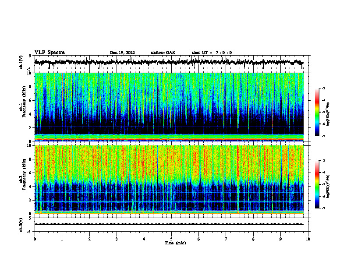
Task: Click the ch.1 spectrogram panel
Action: [169, 107]
